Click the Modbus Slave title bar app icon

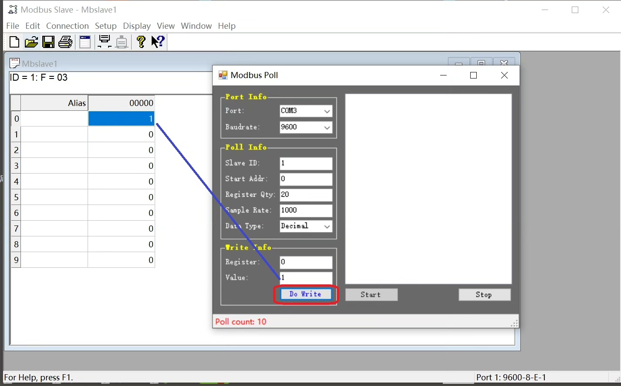point(13,10)
